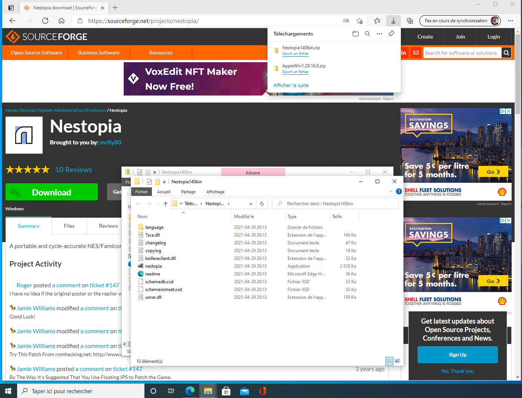The height and width of the screenshot is (398, 522).
Task: Click the Explorer search box for Nestopia140bin
Action: [335, 204]
